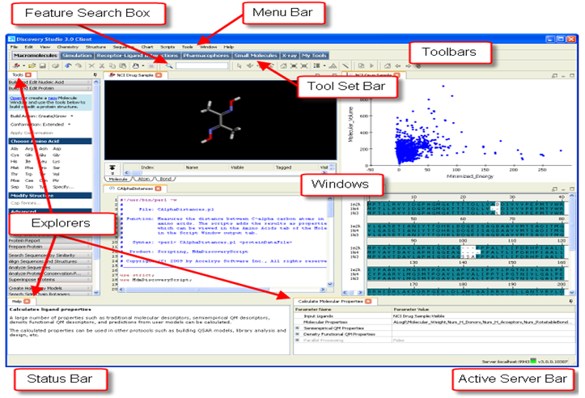Image resolution: width=585 pixels, height=398 pixels.
Task: Close the Help tab
Action: tap(27, 301)
